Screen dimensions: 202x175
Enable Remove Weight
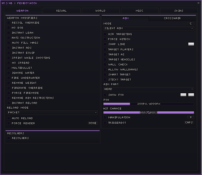pyautogui.click(x=9, y=83)
